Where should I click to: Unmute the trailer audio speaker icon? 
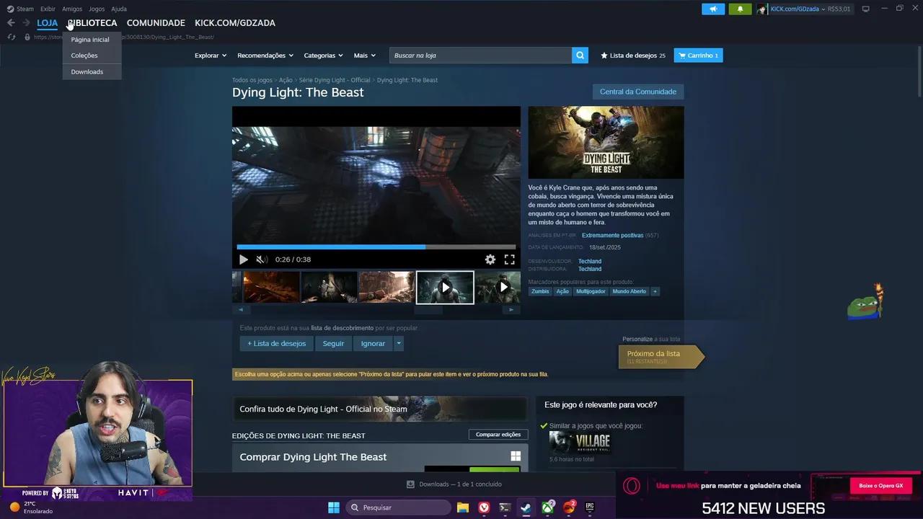261,259
